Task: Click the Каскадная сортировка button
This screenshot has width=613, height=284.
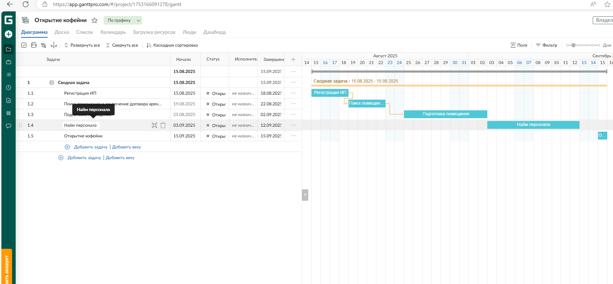Action: point(172,45)
